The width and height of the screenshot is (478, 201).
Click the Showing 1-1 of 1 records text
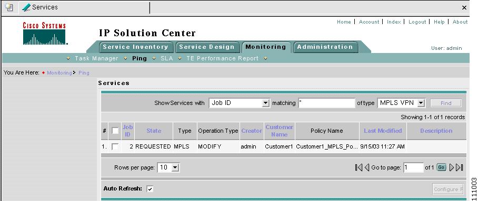(x=433, y=117)
